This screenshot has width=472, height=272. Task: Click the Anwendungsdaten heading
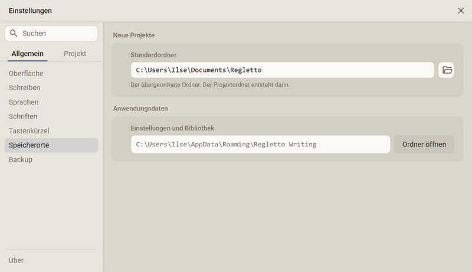pyautogui.click(x=140, y=109)
